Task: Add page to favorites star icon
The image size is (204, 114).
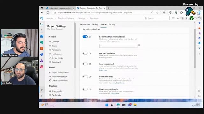Action: (157, 13)
